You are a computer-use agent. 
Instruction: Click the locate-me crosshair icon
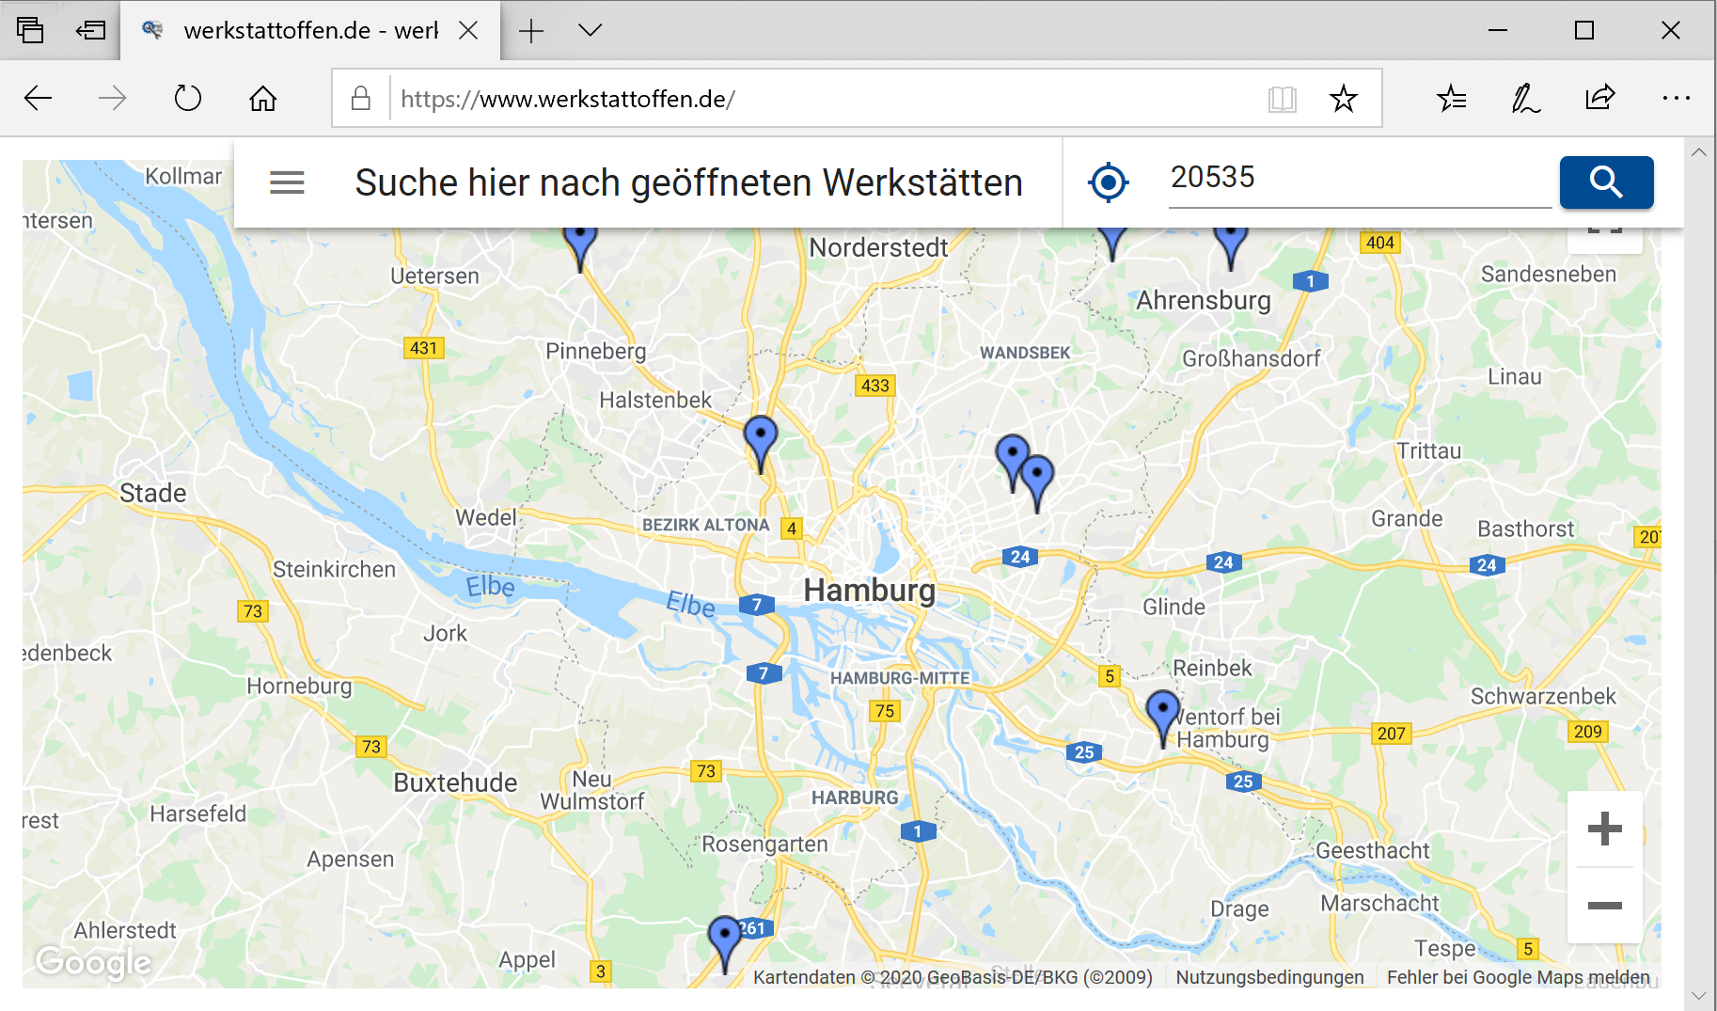tap(1108, 182)
